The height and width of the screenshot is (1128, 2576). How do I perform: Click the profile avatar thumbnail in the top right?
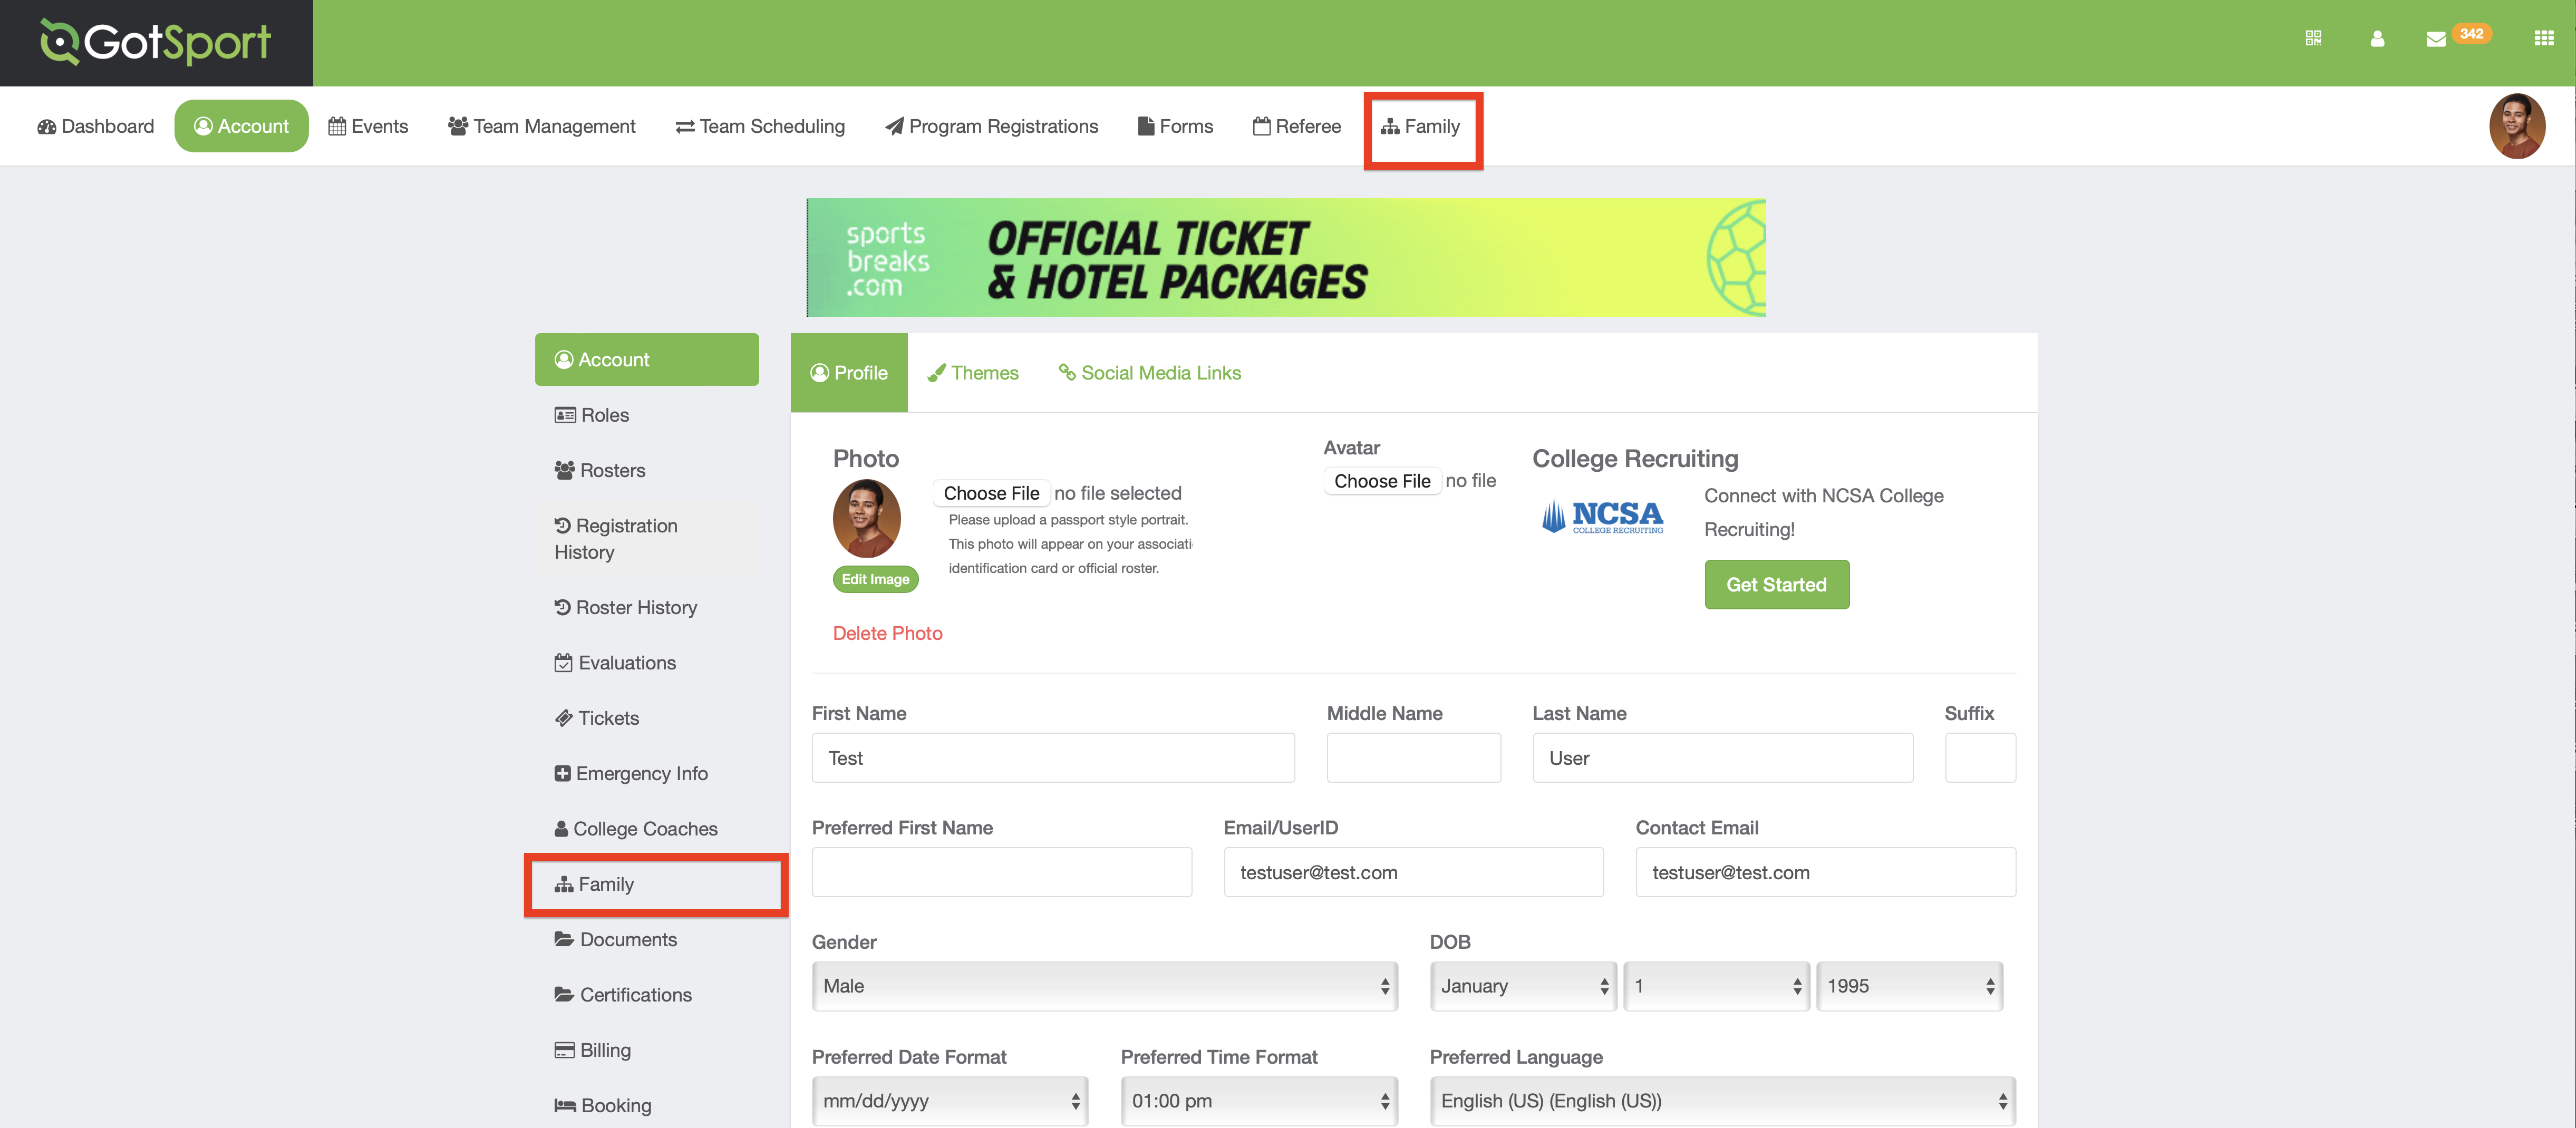[x=2517, y=126]
